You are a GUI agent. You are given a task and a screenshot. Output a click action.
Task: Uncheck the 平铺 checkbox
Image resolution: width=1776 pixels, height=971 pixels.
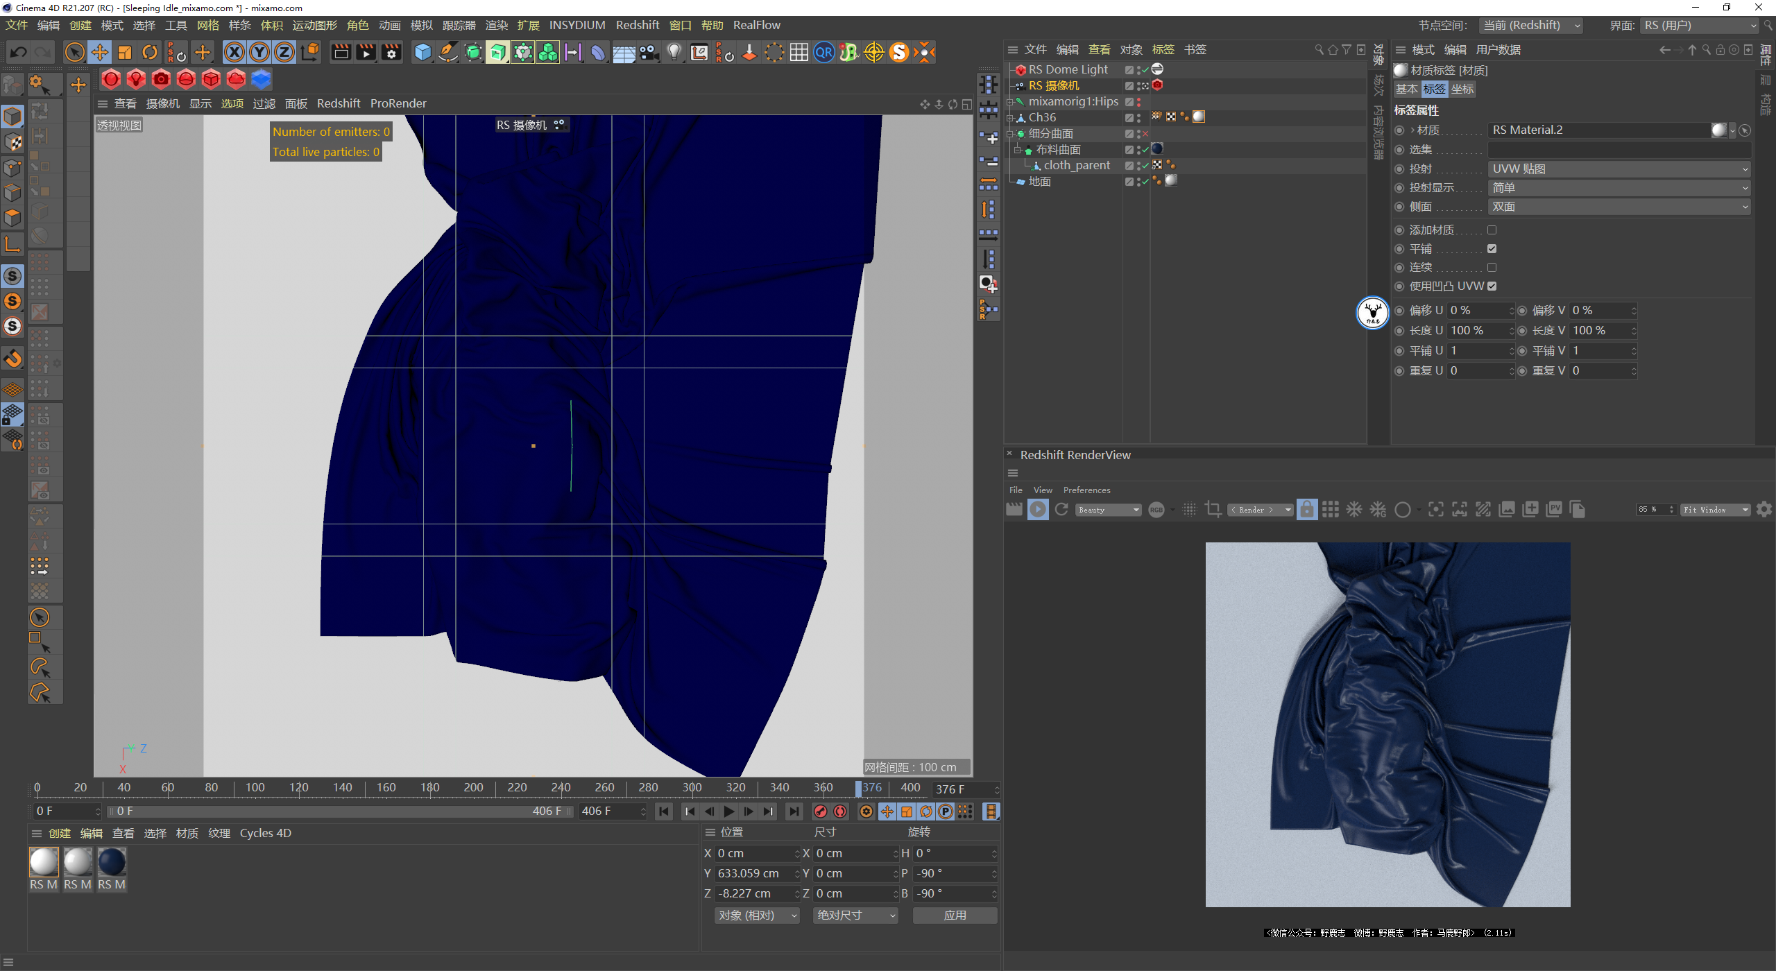[1492, 248]
